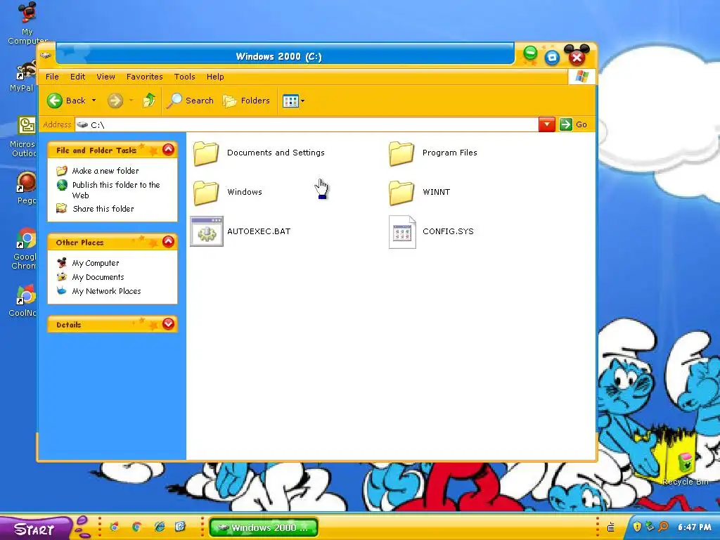Click the Windows flag logo in menu bar

tap(581, 76)
